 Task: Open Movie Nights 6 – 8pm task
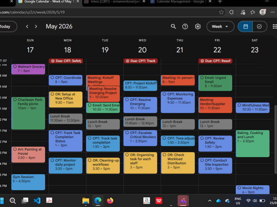(x=253, y=190)
